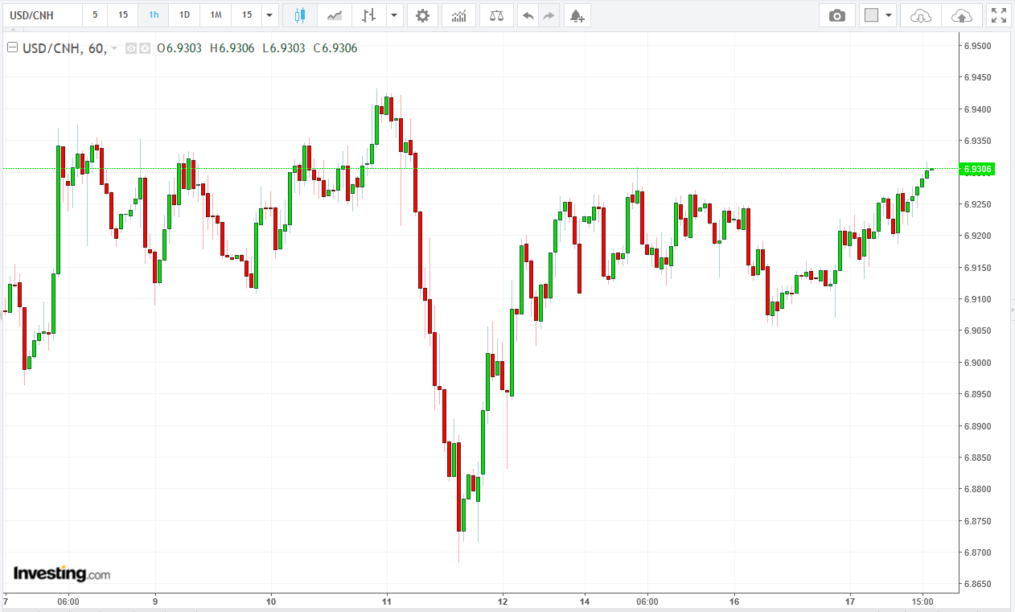Select the 1M interval
Viewport: 1015px width, 612px height.
click(216, 15)
